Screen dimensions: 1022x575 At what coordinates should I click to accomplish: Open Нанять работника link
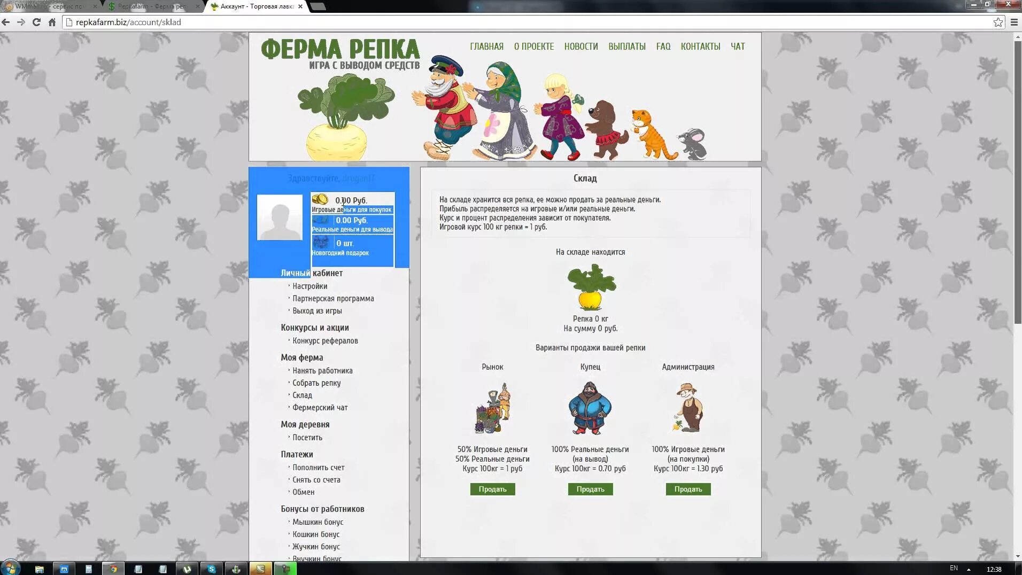pos(322,370)
